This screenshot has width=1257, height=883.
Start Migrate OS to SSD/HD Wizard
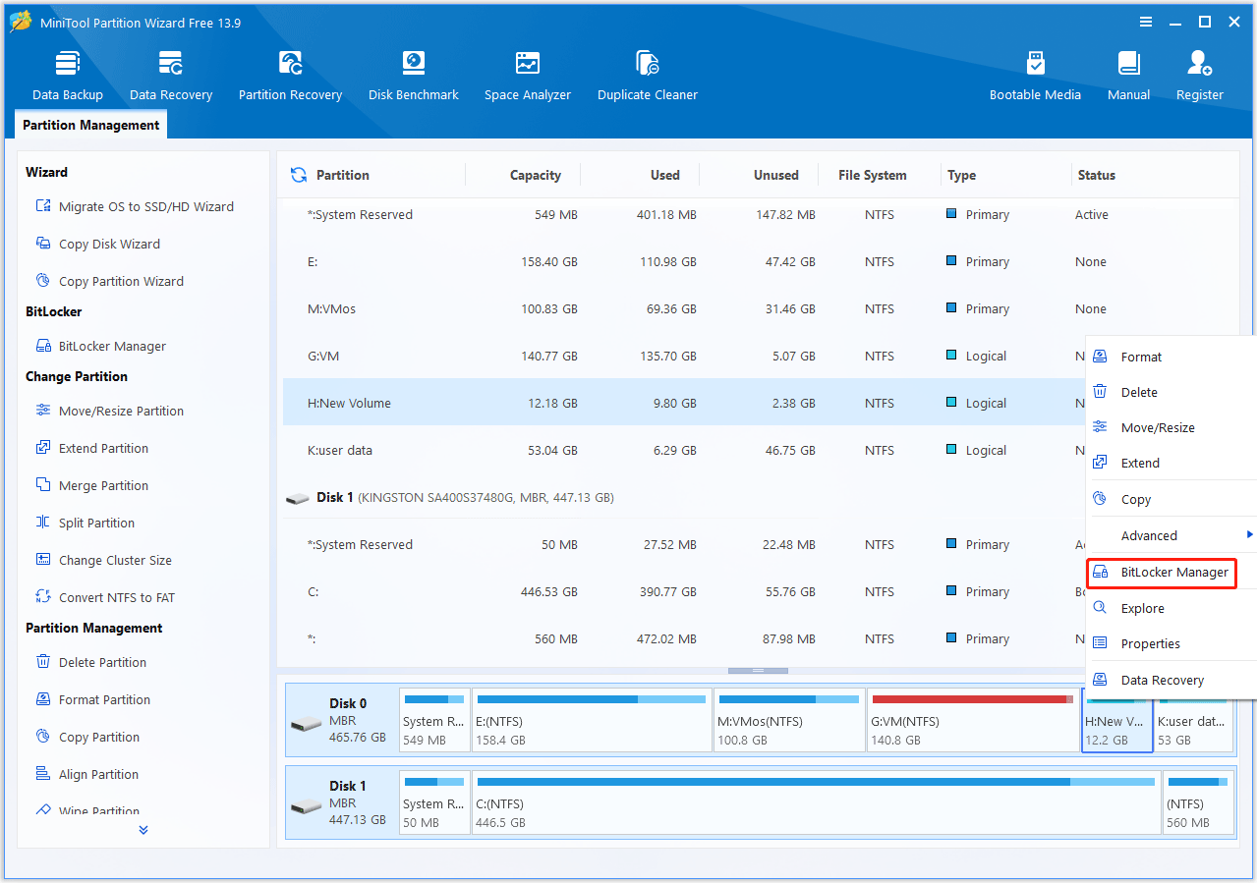point(135,206)
